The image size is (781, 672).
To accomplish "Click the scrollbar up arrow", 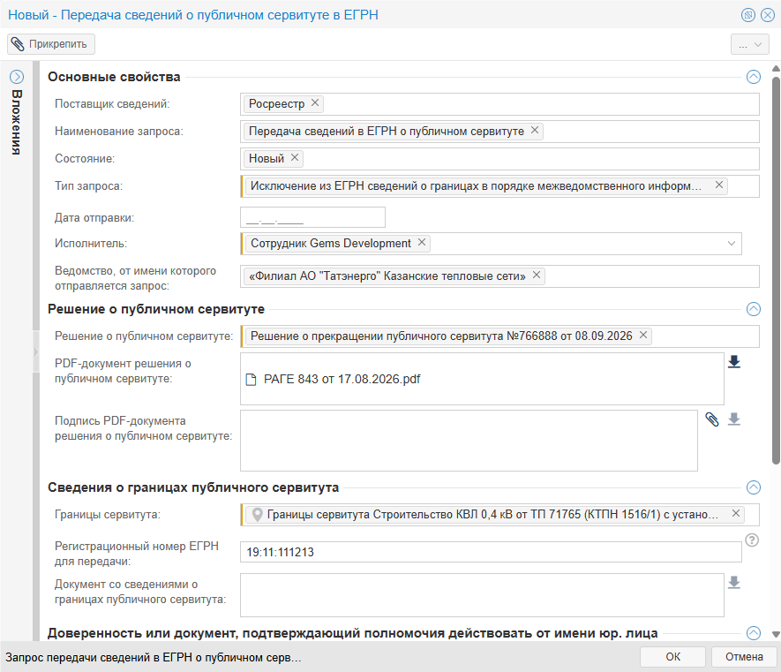I will [776, 68].
